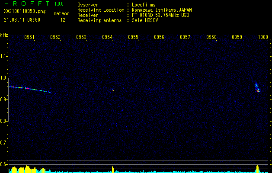Click the Receiver field label
The width and height of the screenshot is (272, 173).
coord(88,15)
